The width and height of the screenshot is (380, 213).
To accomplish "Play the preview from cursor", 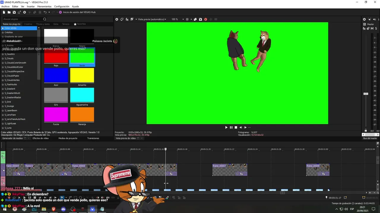I will pyautogui.click(x=226, y=128).
